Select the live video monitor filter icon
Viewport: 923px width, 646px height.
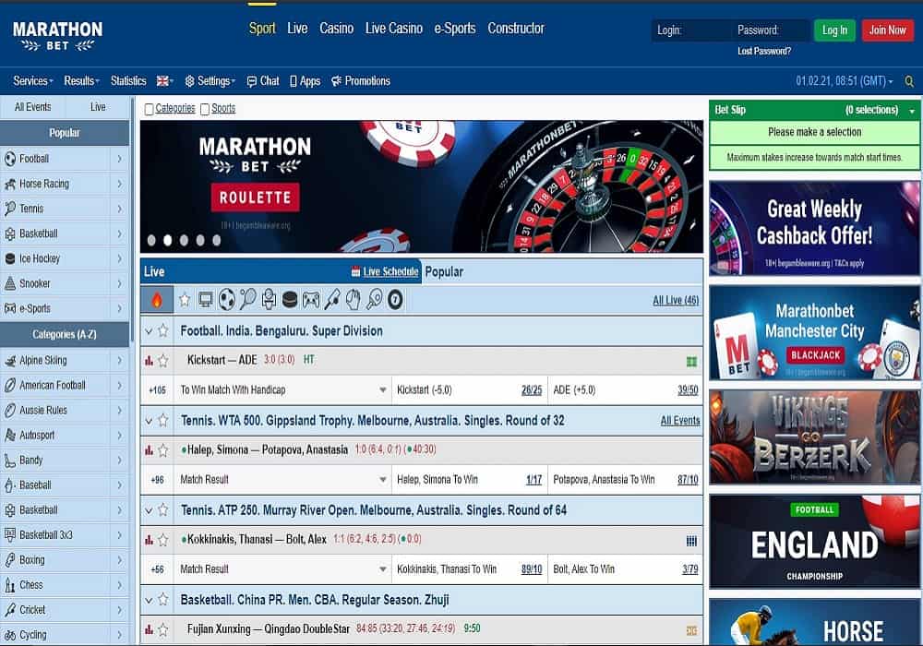206,300
